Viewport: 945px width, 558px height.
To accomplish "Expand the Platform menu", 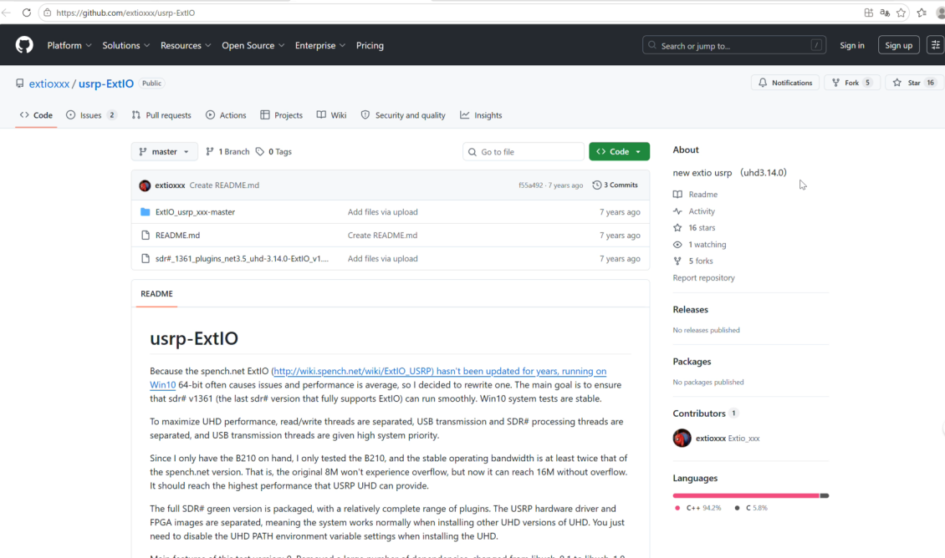I will (x=69, y=45).
